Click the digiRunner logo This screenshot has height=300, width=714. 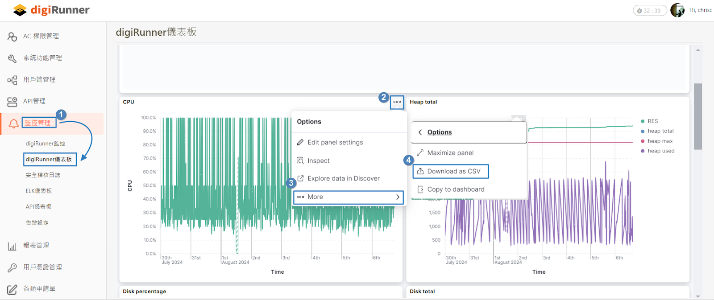[x=51, y=10]
